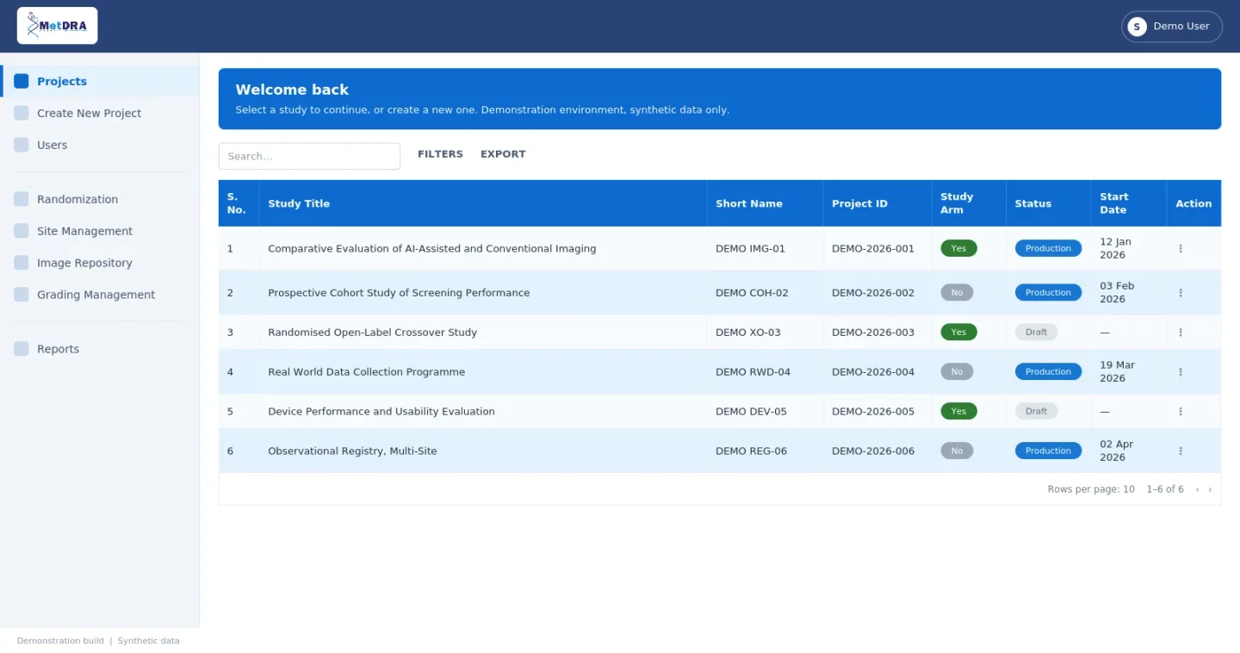Open the Projects menu item
Screen dimensions: 1240x653
pos(100,81)
